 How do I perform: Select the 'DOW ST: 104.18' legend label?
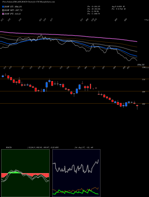click(x=13, y=7)
